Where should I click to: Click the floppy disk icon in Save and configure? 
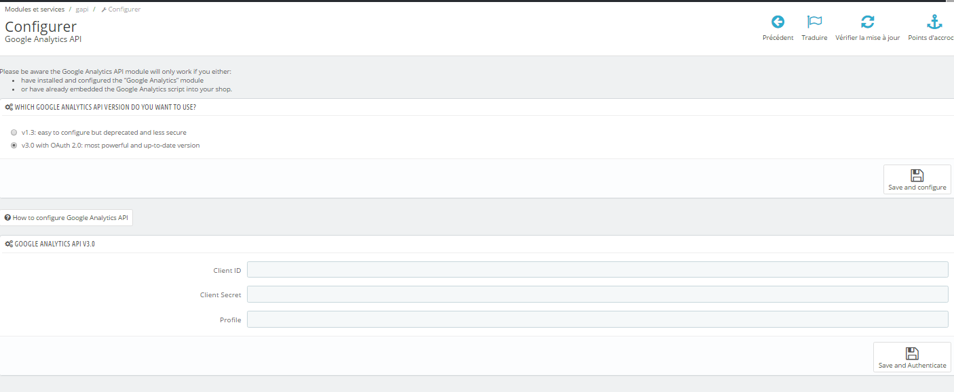click(917, 175)
